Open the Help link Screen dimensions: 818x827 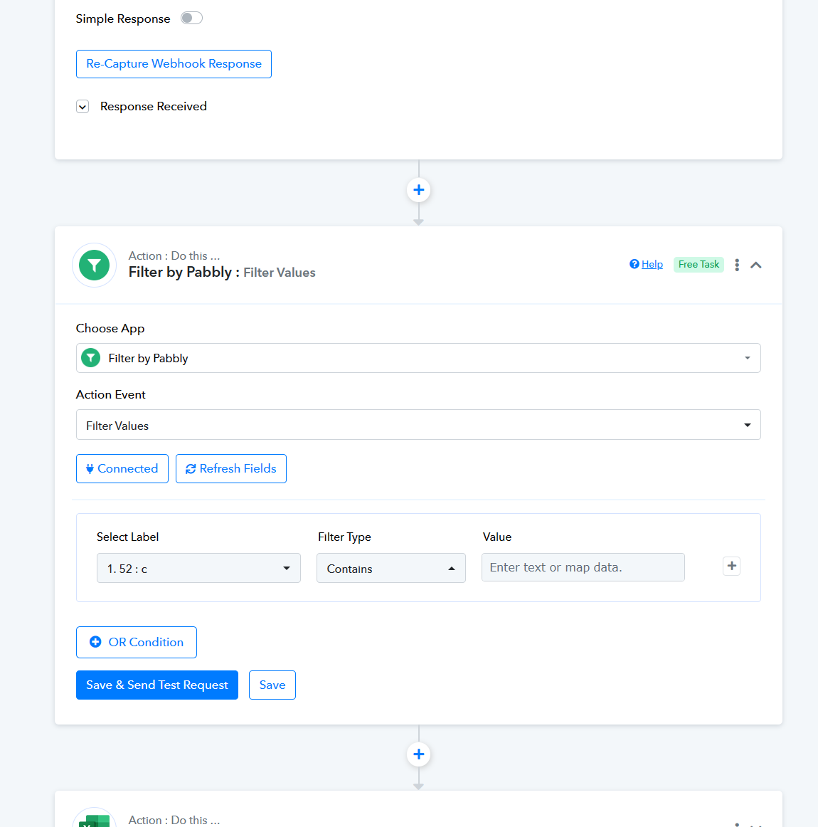pos(652,264)
